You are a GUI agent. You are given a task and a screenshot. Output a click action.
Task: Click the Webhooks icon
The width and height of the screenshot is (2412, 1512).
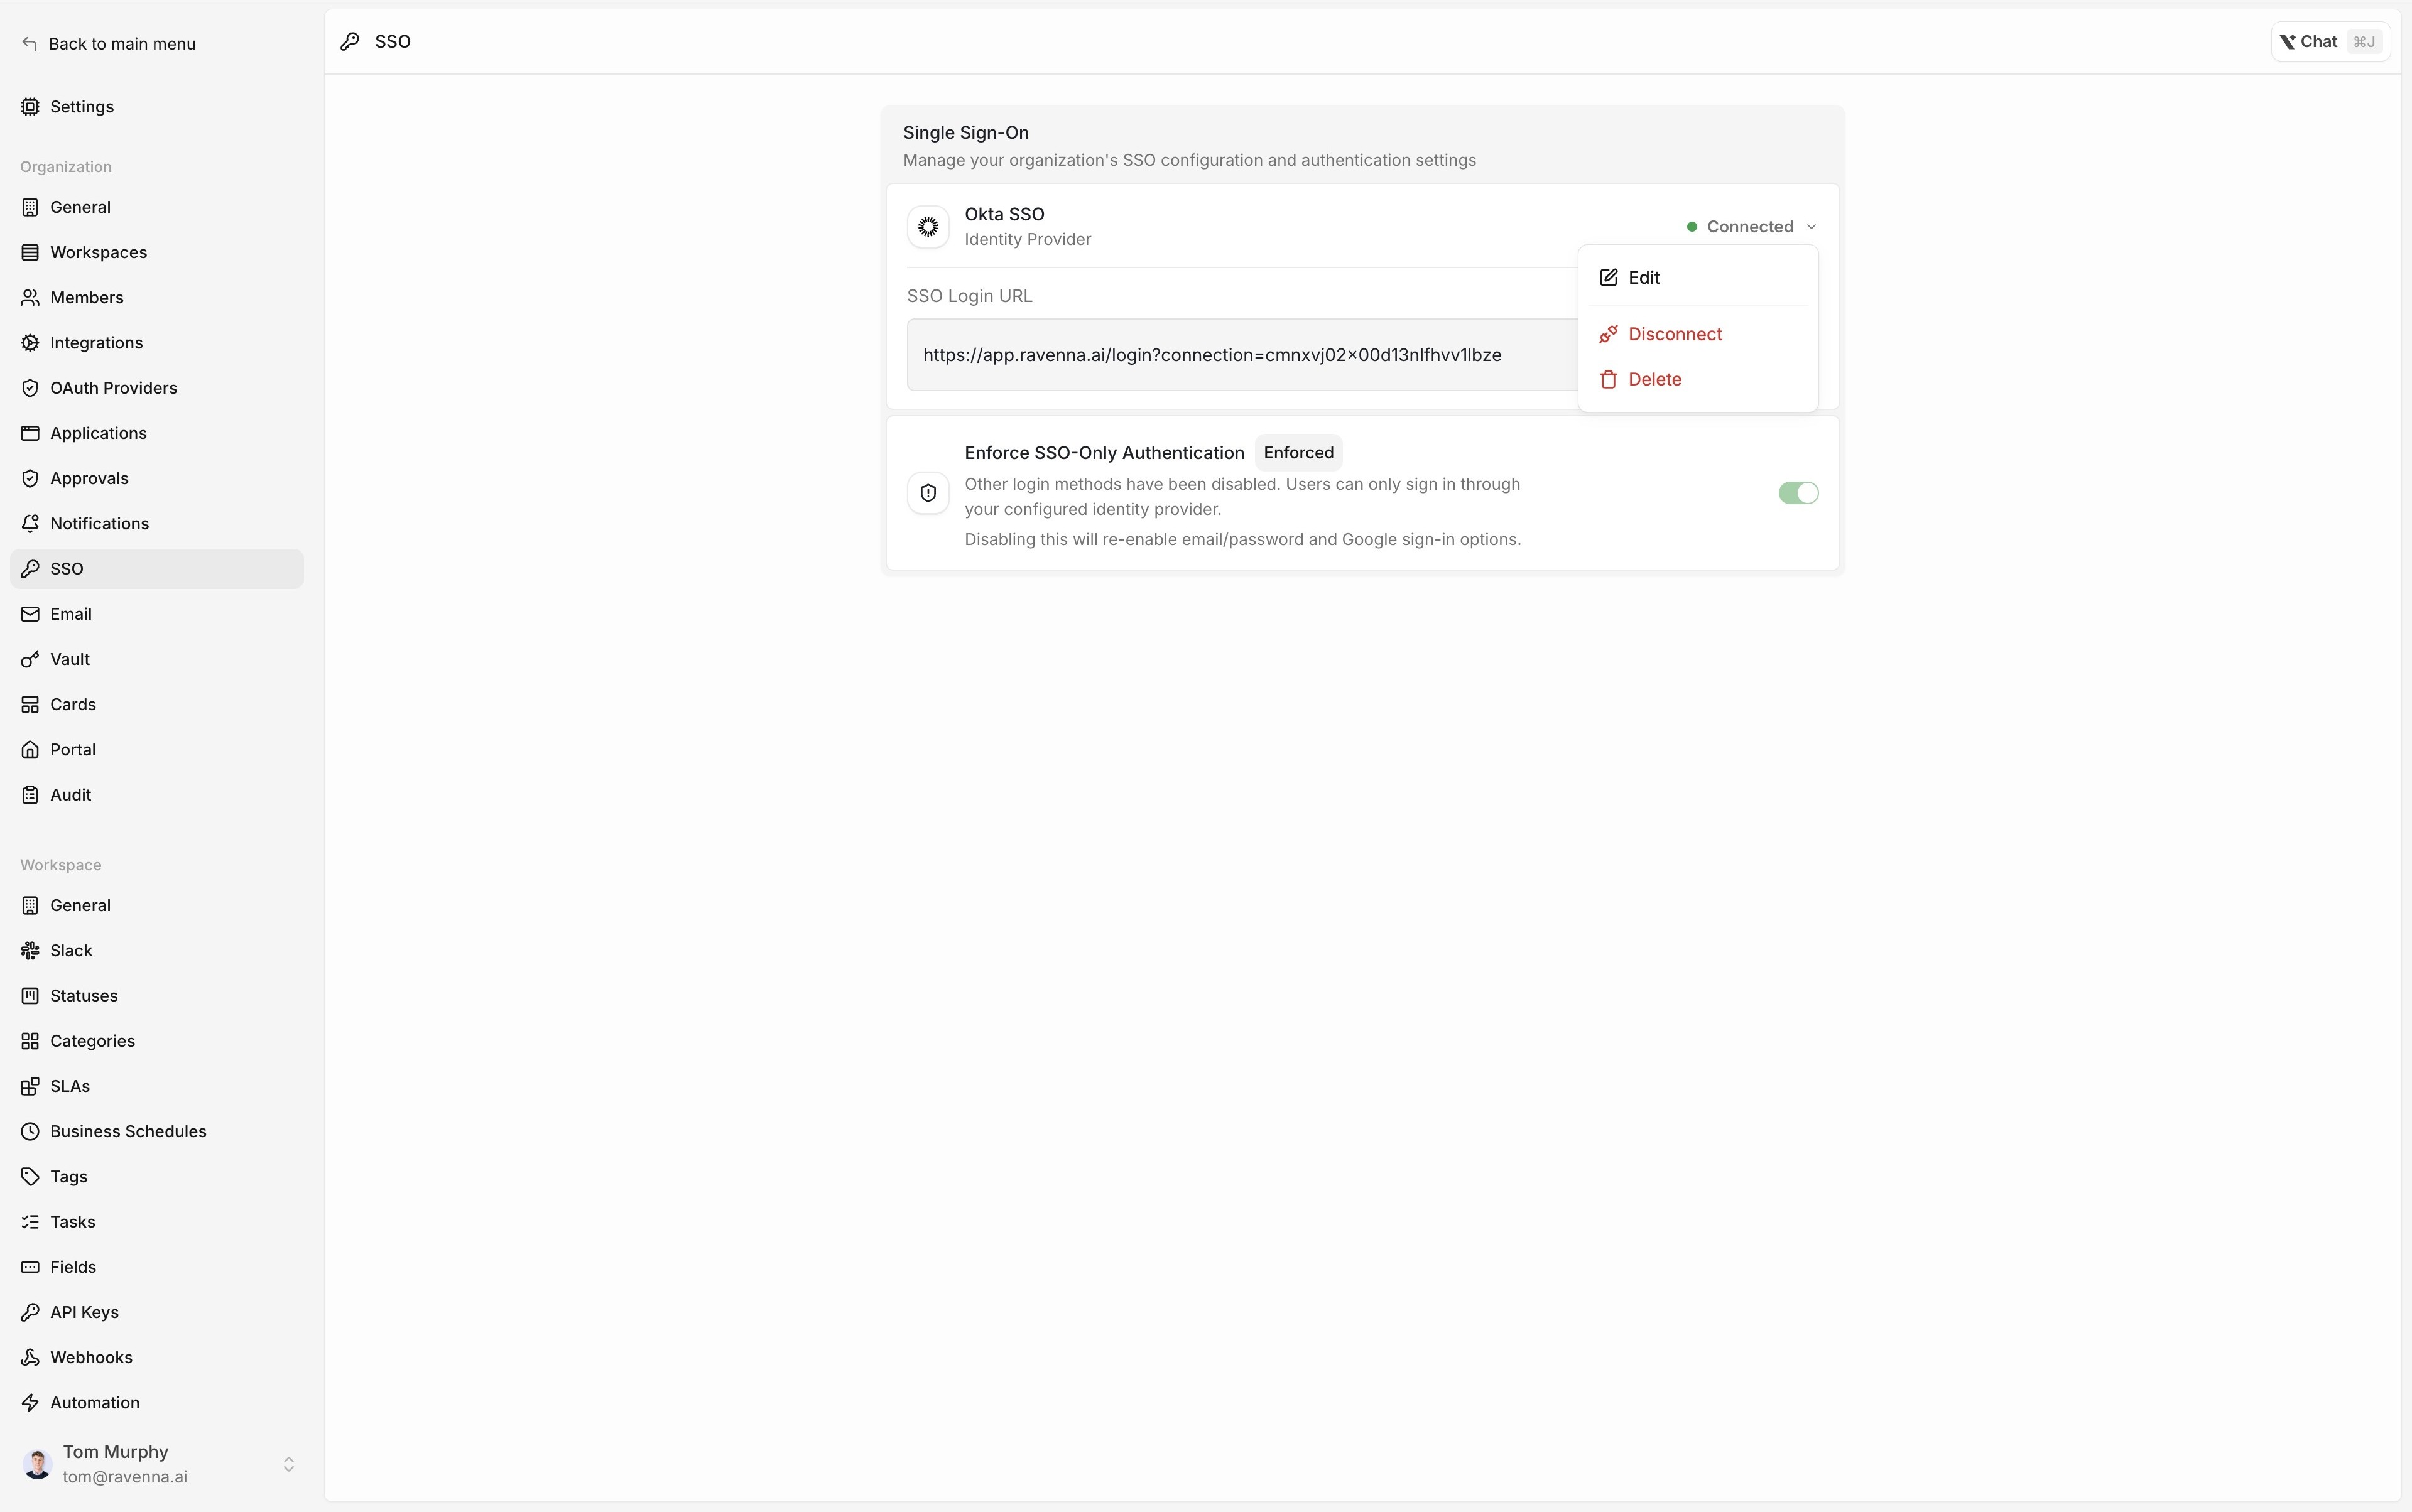click(30, 1357)
